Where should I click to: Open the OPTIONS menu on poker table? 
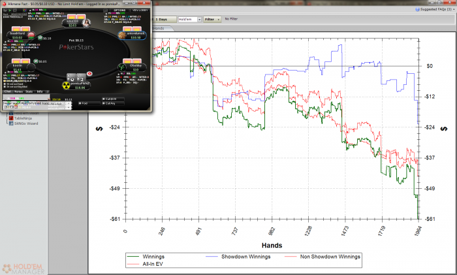point(119,10)
